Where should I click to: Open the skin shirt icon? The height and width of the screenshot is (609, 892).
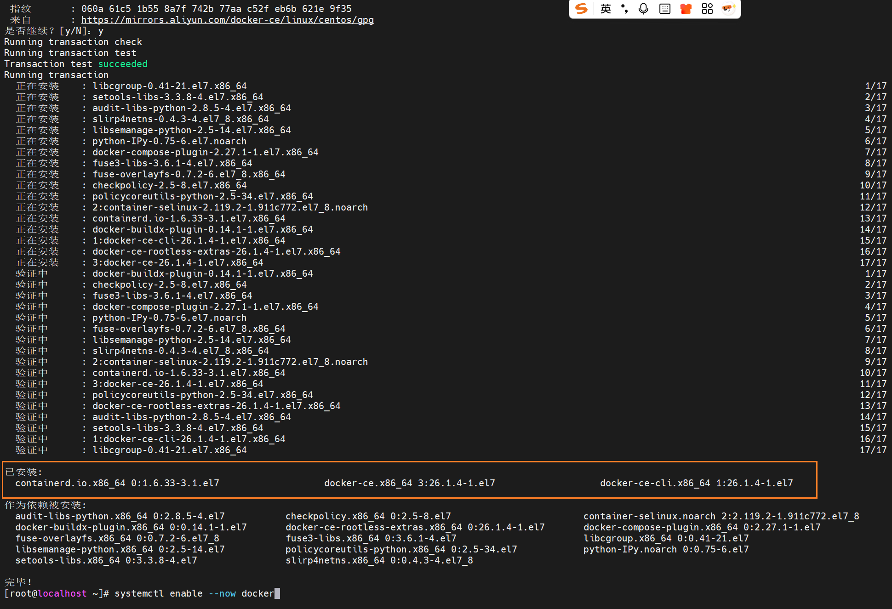point(686,9)
